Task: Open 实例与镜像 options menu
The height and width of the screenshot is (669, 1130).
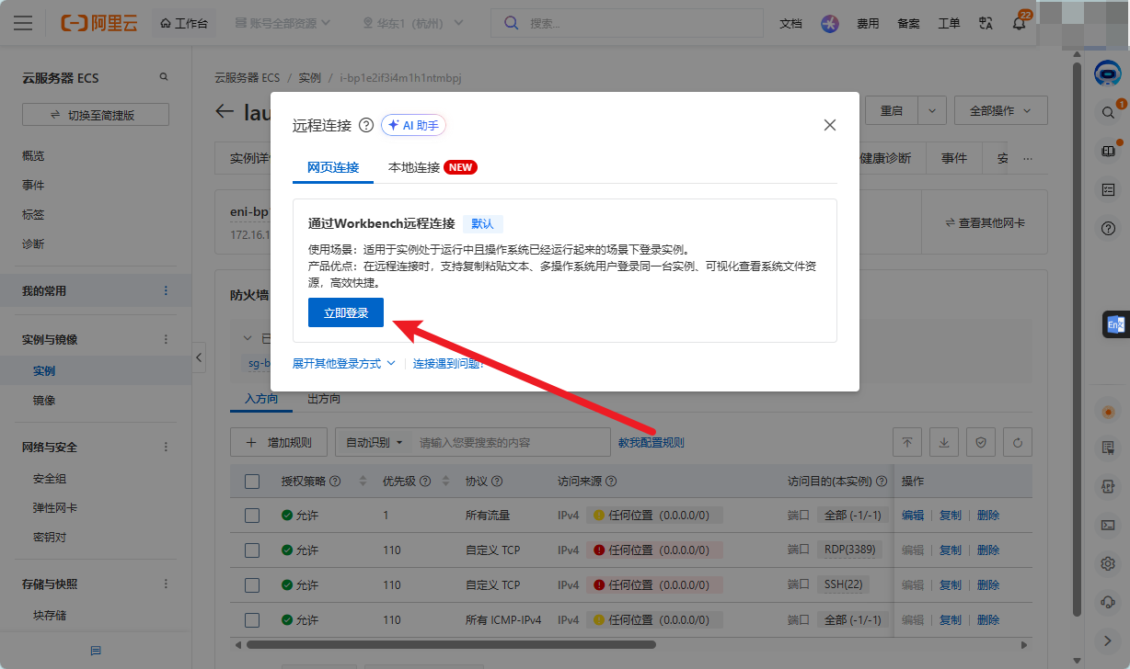Action: (167, 339)
